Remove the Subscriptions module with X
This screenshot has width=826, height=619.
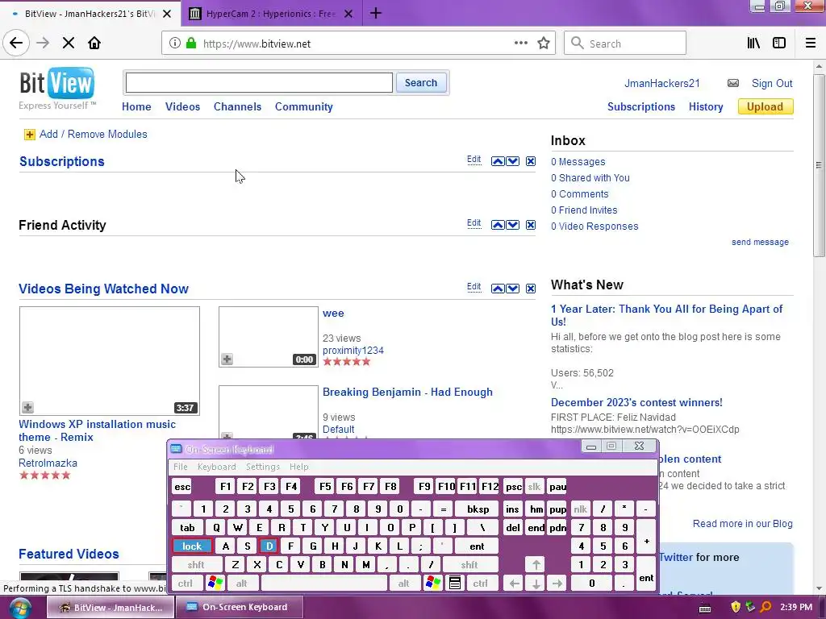531,161
